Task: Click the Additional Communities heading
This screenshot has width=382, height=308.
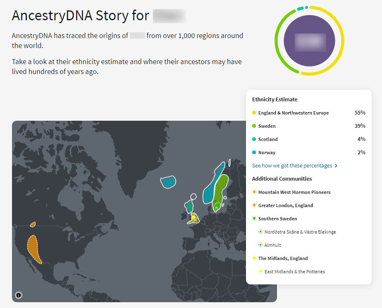Action: pyautogui.click(x=282, y=179)
